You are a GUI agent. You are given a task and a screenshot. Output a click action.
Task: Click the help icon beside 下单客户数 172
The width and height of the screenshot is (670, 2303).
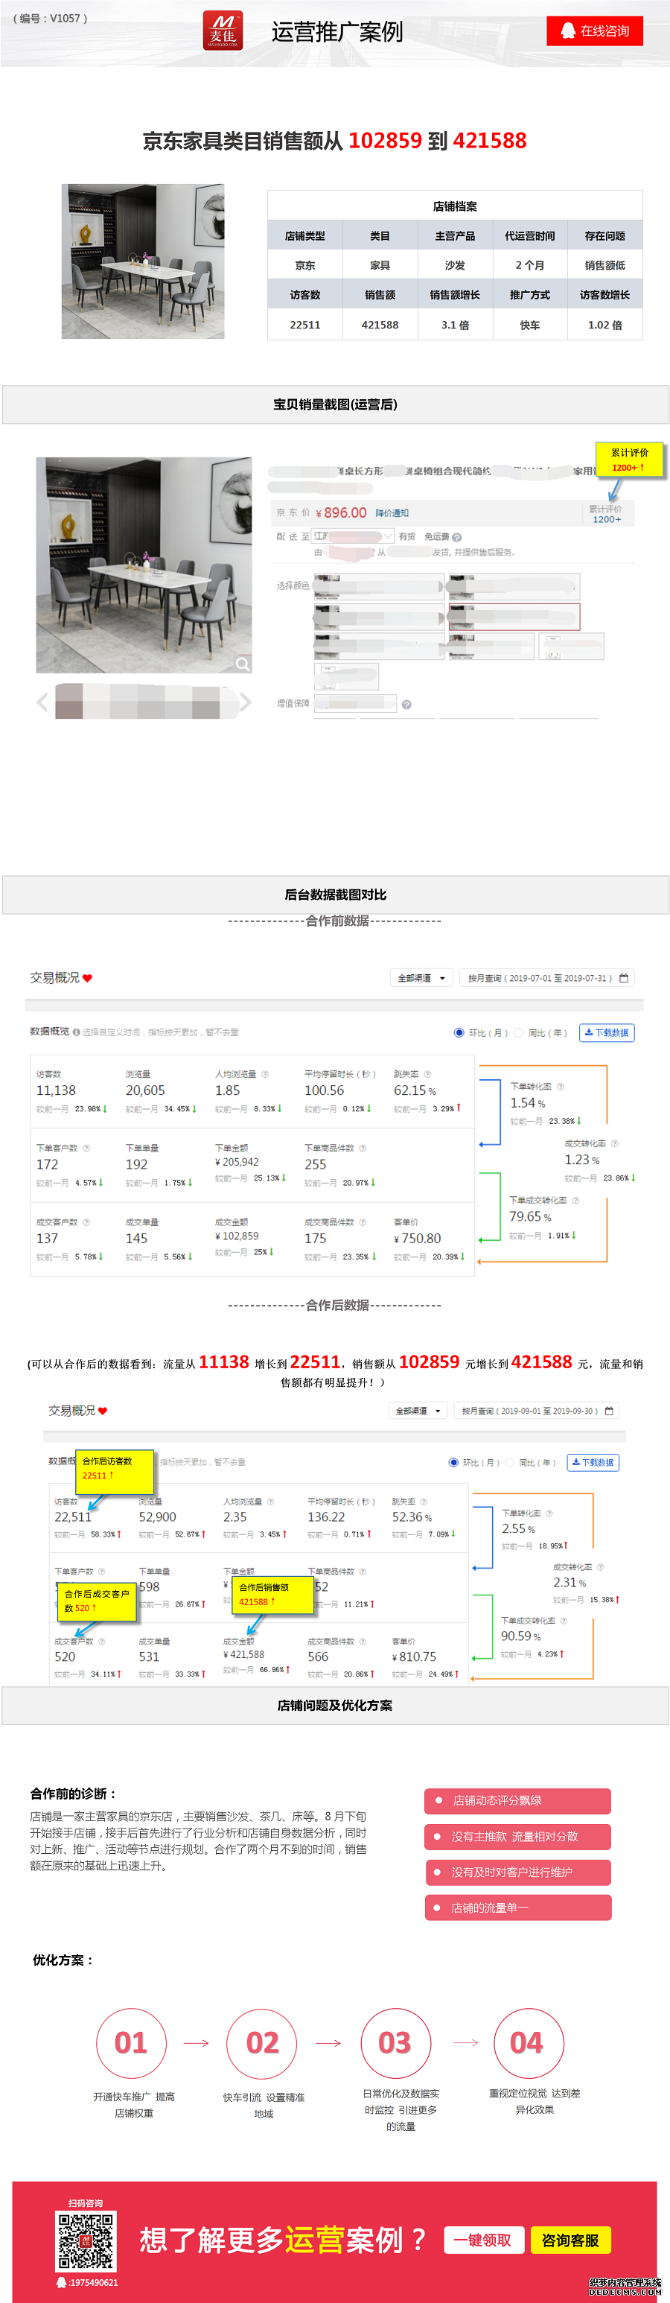pyautogui.click(x=86, y=1148)
